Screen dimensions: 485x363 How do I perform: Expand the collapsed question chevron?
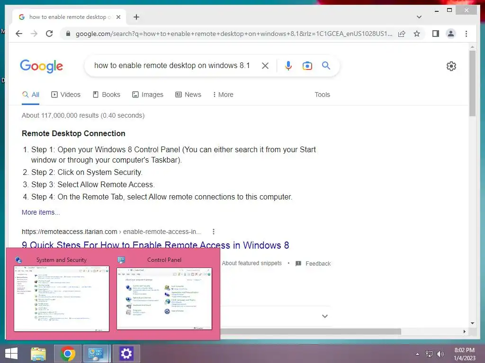325,316
